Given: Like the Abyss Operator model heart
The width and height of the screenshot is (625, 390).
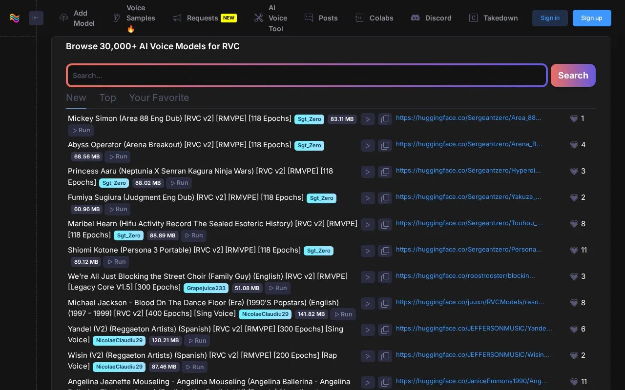Looking at the screenshot, I should click(574, 145).
